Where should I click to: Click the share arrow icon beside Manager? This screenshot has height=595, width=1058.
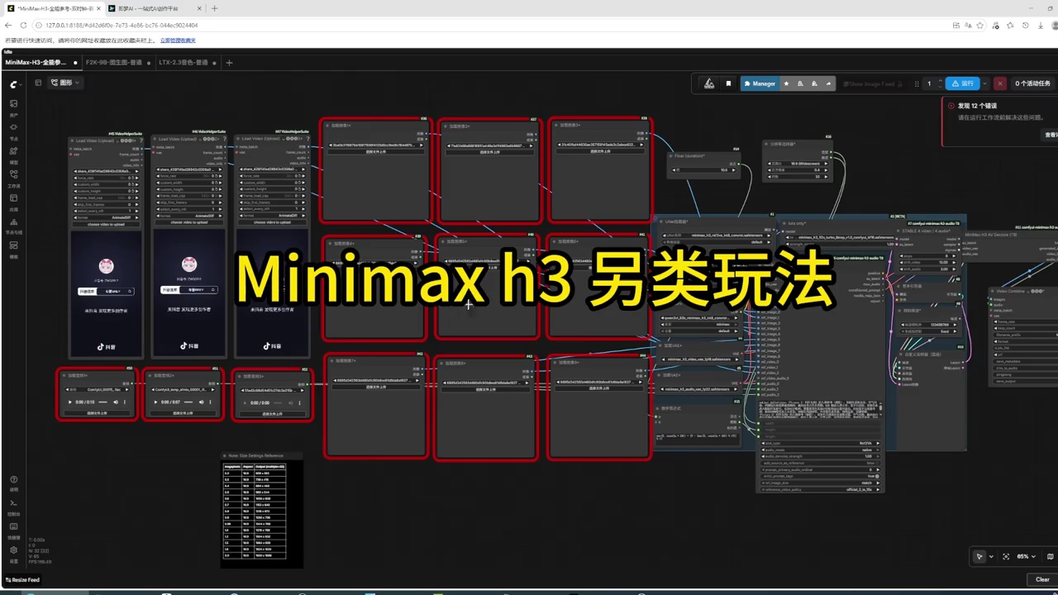pos(828,83)
